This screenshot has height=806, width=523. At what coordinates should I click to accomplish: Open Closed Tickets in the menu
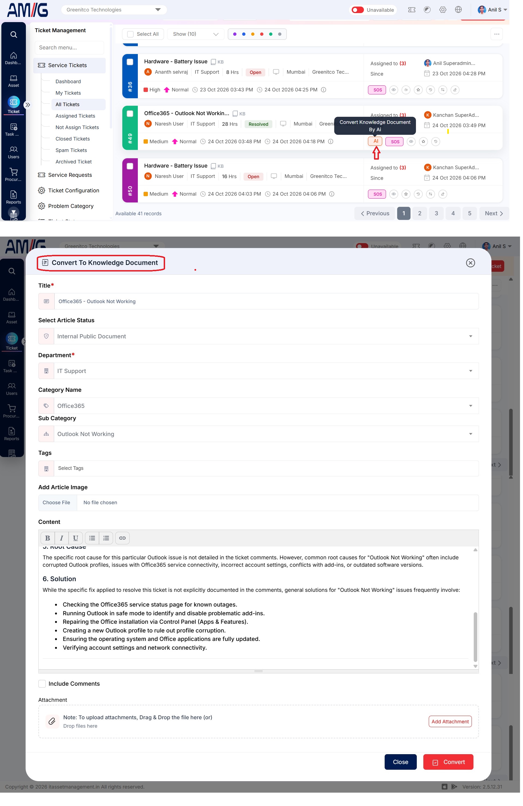coord(73,139)
